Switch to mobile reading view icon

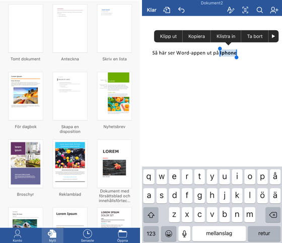pos(245,10)
